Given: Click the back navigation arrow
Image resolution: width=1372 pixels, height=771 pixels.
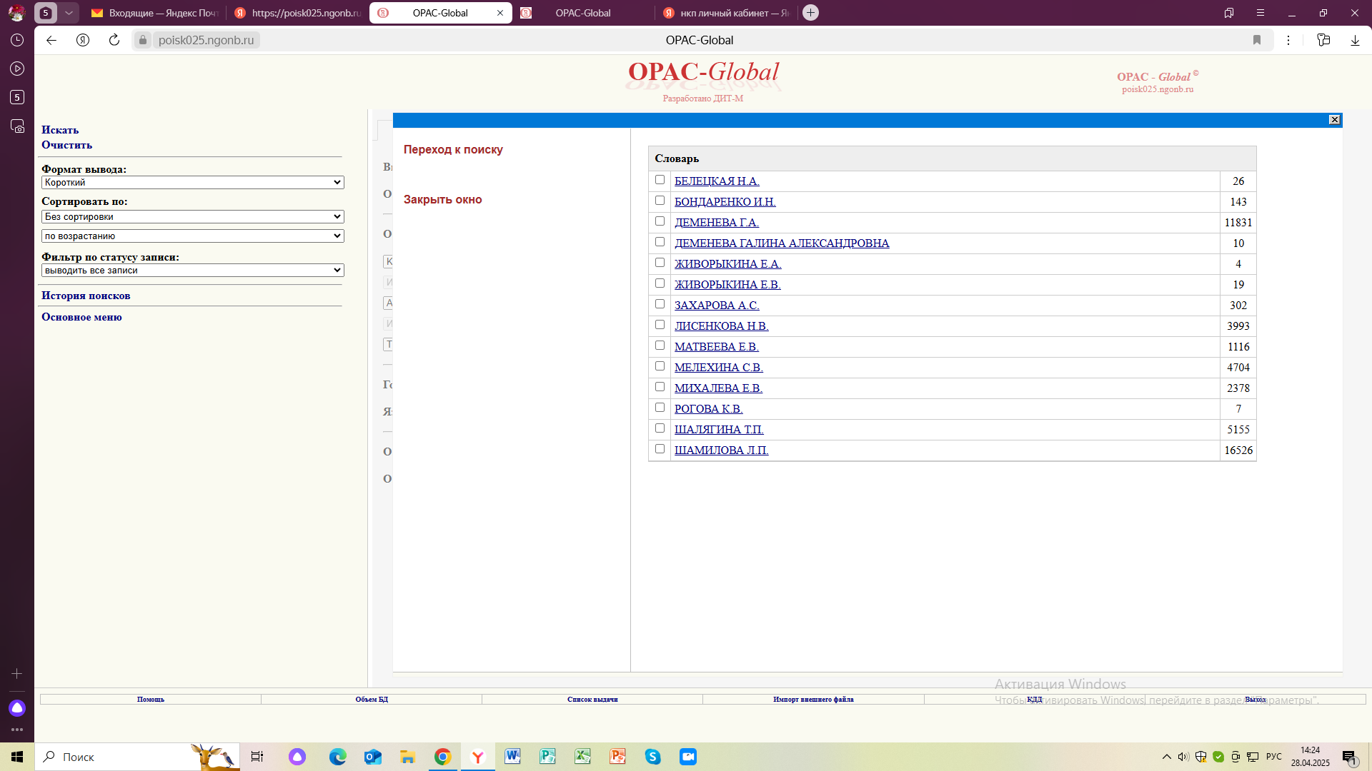Looking at the screenshot, I should point(51,40).
